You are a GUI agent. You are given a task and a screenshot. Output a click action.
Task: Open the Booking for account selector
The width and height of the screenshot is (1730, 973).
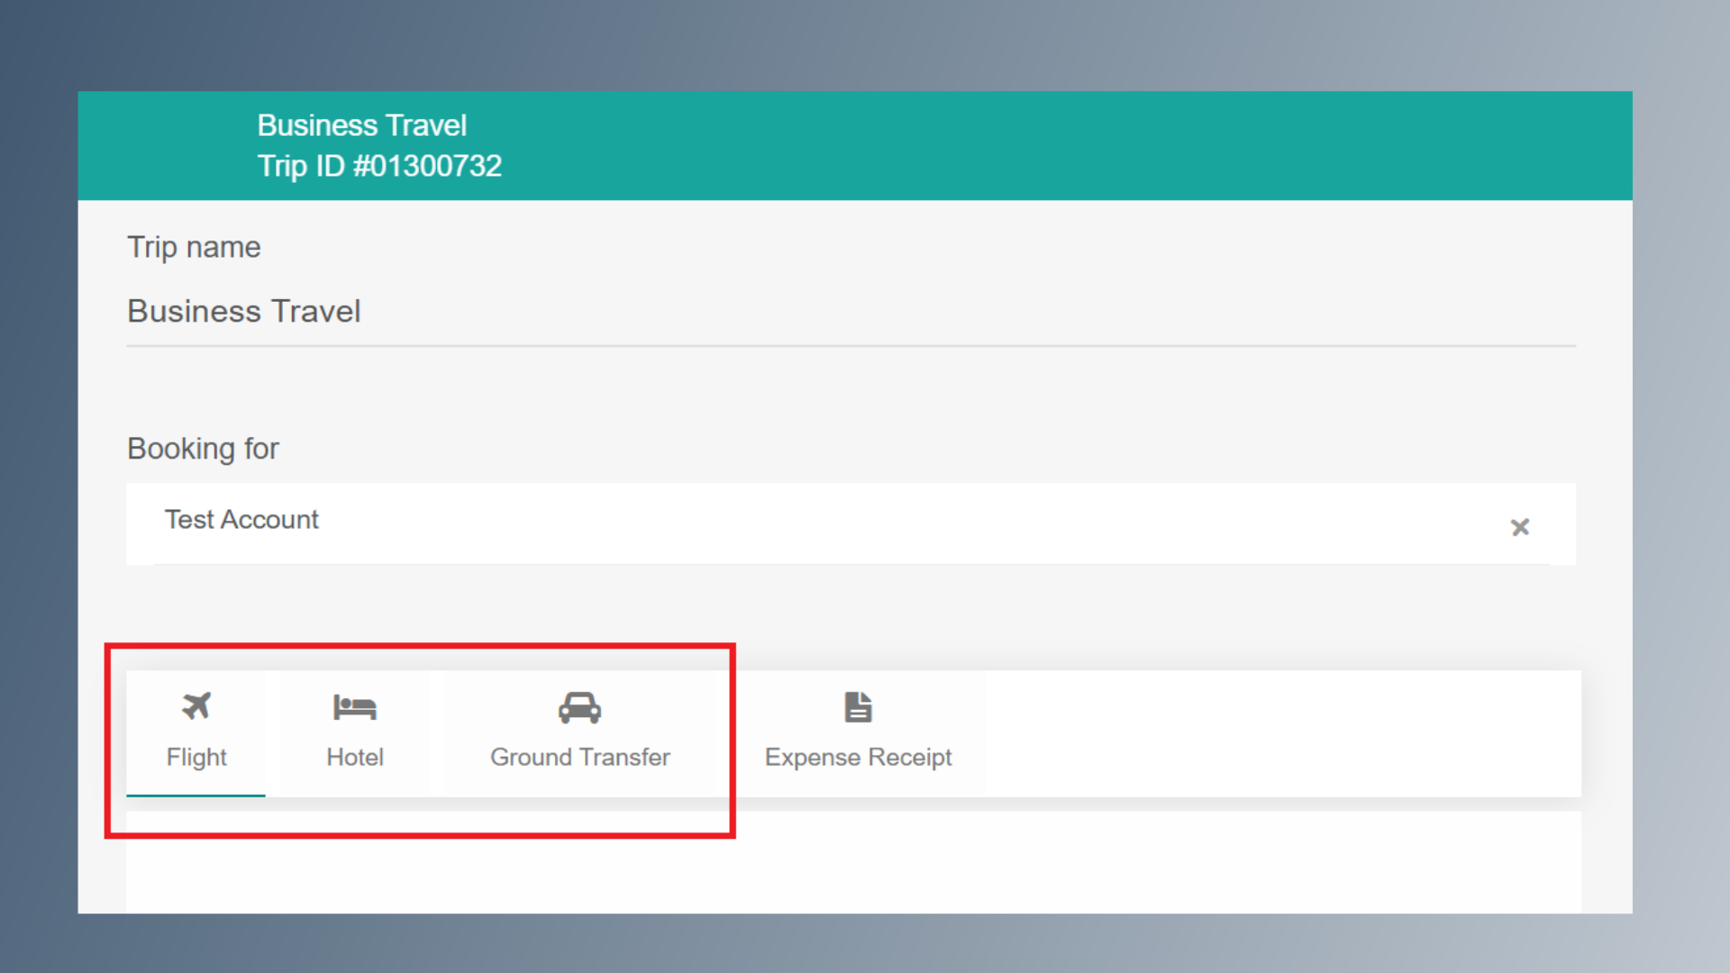click(x=811, y=523)
